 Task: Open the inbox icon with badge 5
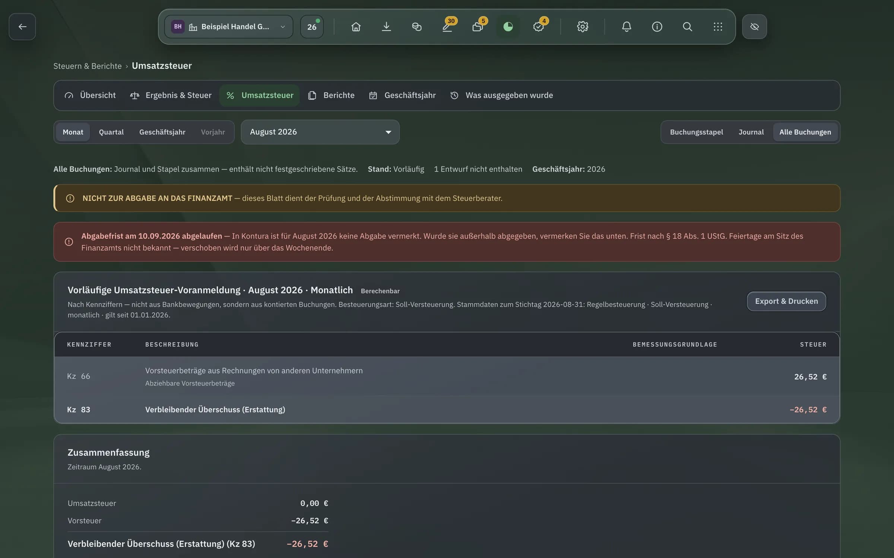(x=478, y=26)
